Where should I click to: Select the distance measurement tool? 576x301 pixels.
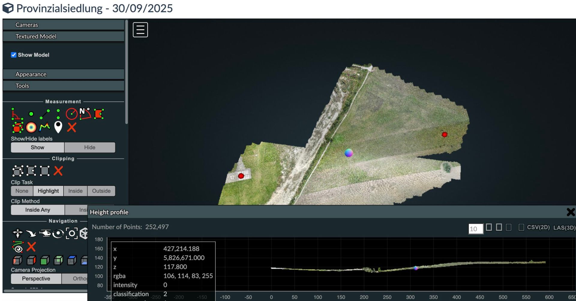click(x=45, y=114)
